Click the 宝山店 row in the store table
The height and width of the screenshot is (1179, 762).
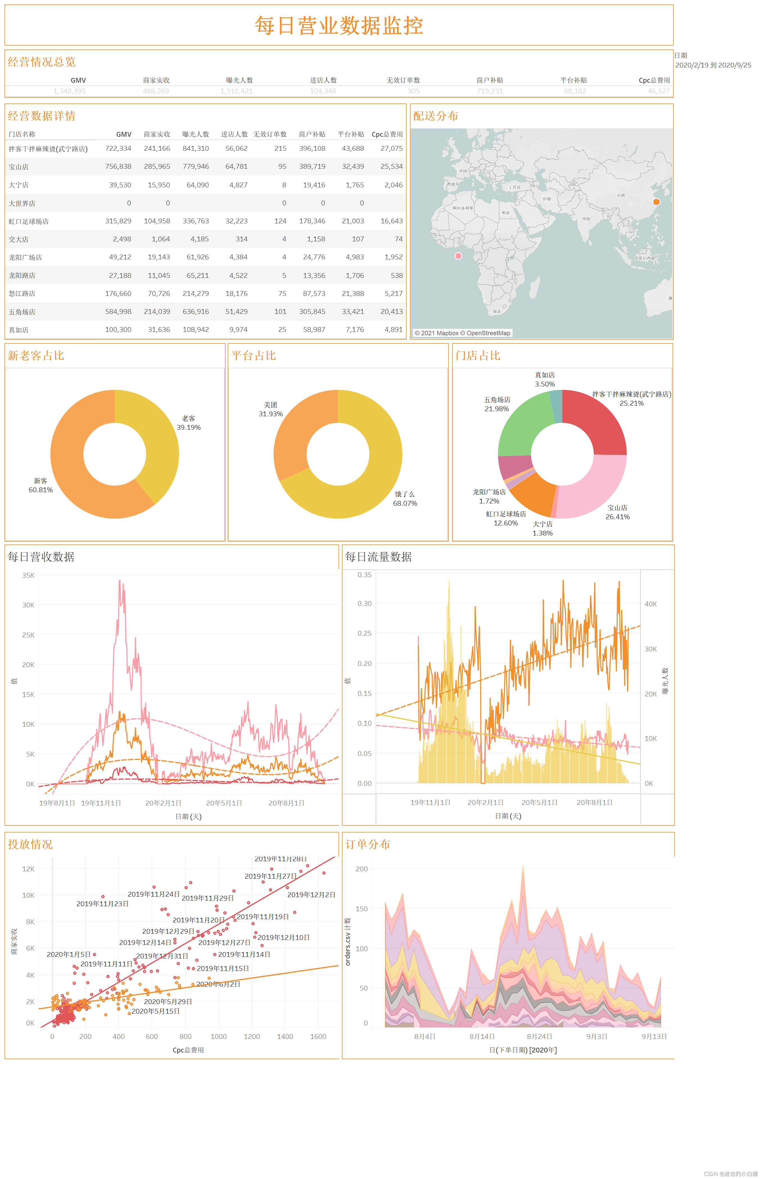coord(206,167)
